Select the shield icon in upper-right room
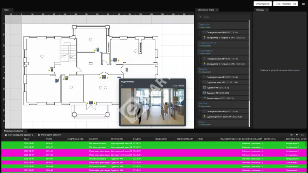The width and height of the screenshot is (308, 173). click(x=136, y=51)
